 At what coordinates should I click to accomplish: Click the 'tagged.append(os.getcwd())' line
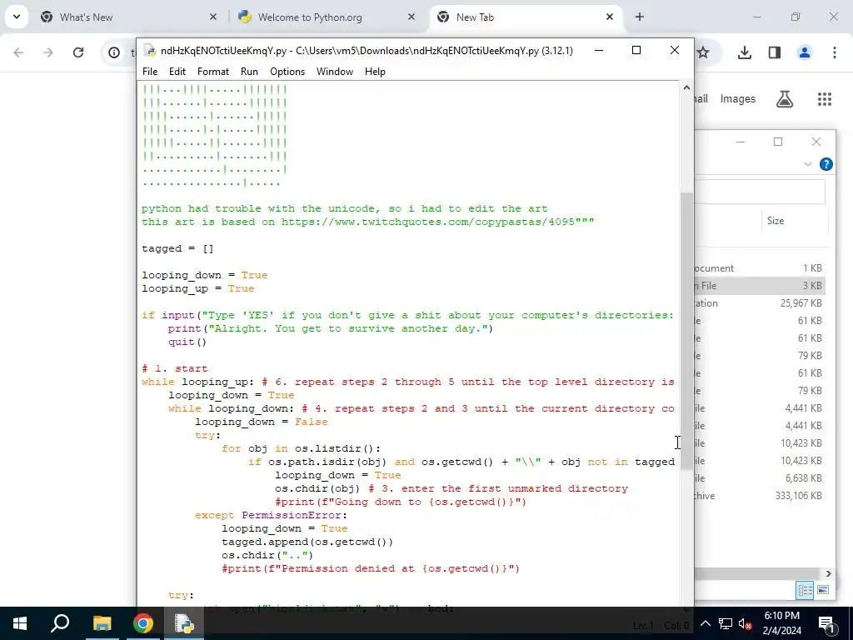(x=307, y=542)
